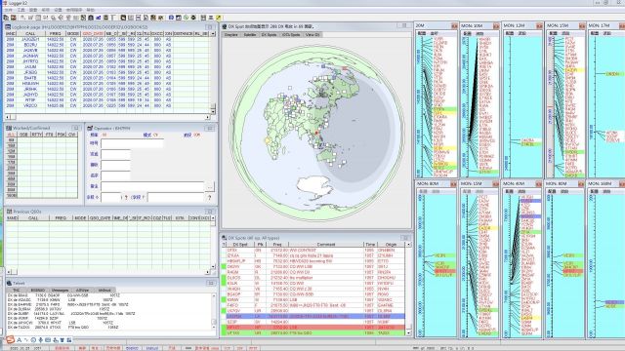Click the ellipsis button beside the notes field
The image size is (625, 351).
[210, 186]
